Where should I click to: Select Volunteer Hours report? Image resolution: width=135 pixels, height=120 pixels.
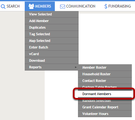click(105, 114)
